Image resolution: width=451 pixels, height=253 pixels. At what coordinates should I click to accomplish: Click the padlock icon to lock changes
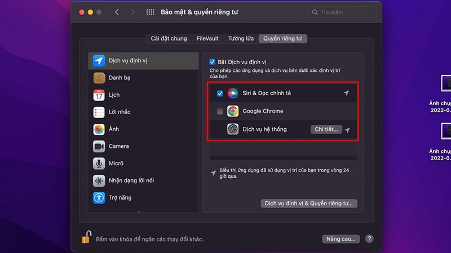[86, 237]
